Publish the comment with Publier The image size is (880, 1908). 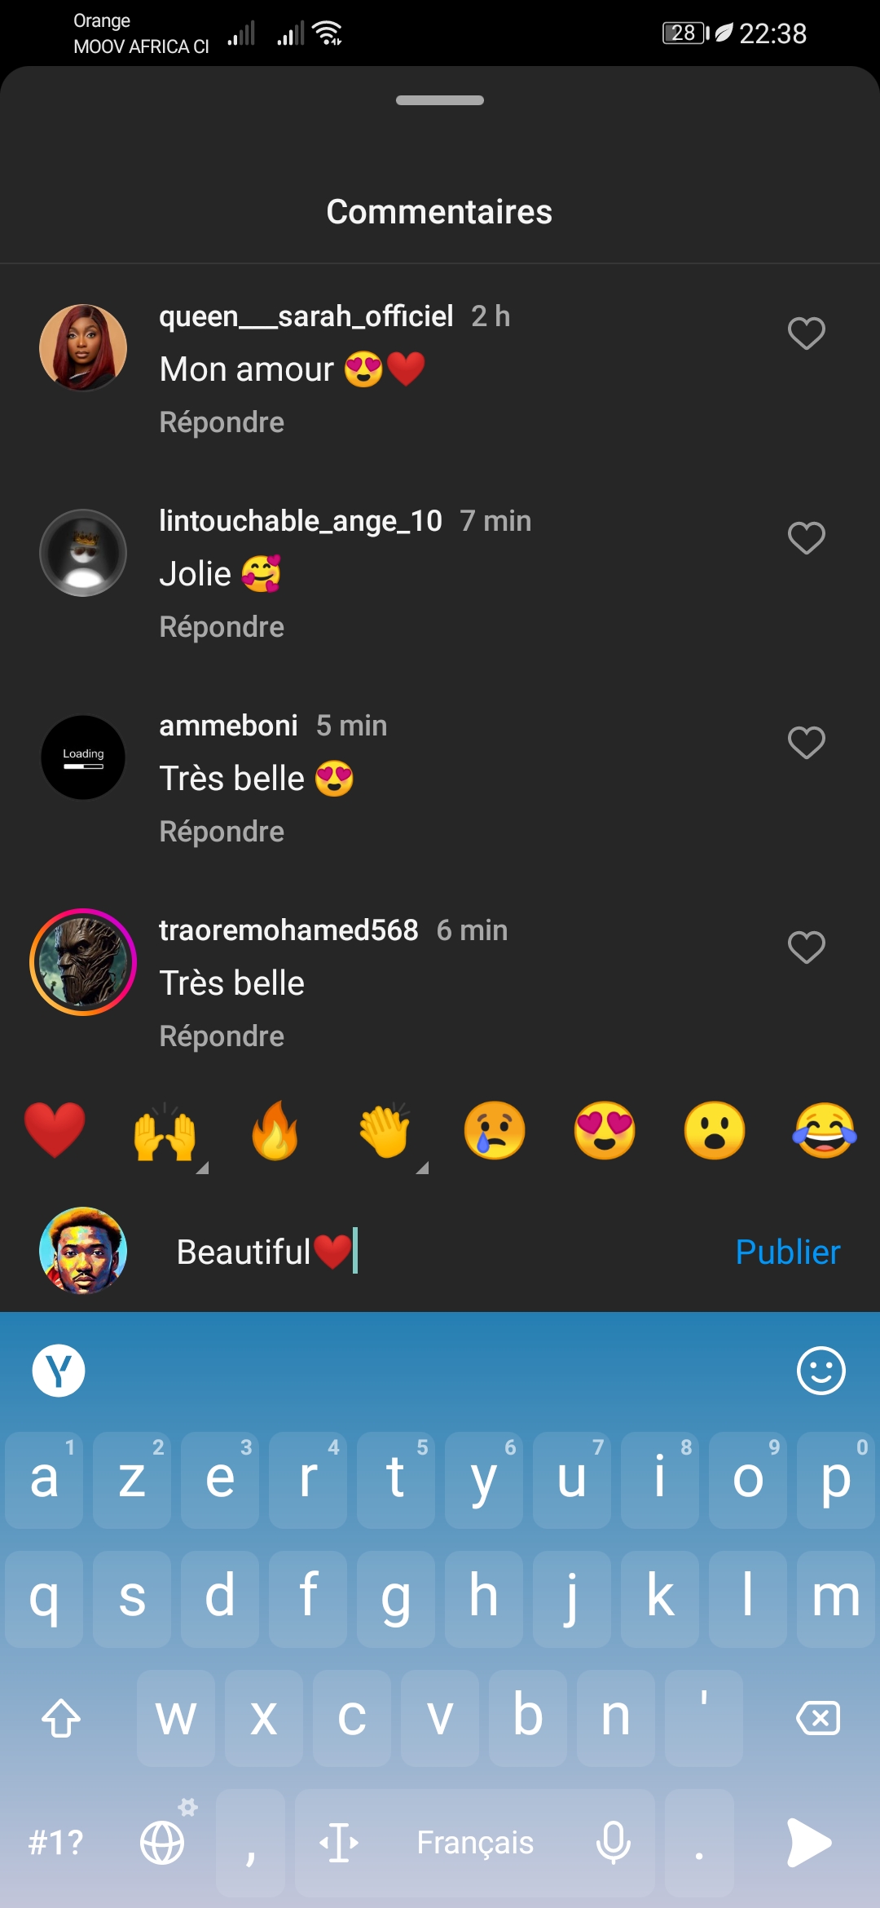787,1252
